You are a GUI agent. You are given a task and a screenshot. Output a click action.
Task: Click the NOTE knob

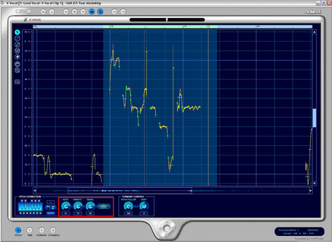(x=66, y=206)
